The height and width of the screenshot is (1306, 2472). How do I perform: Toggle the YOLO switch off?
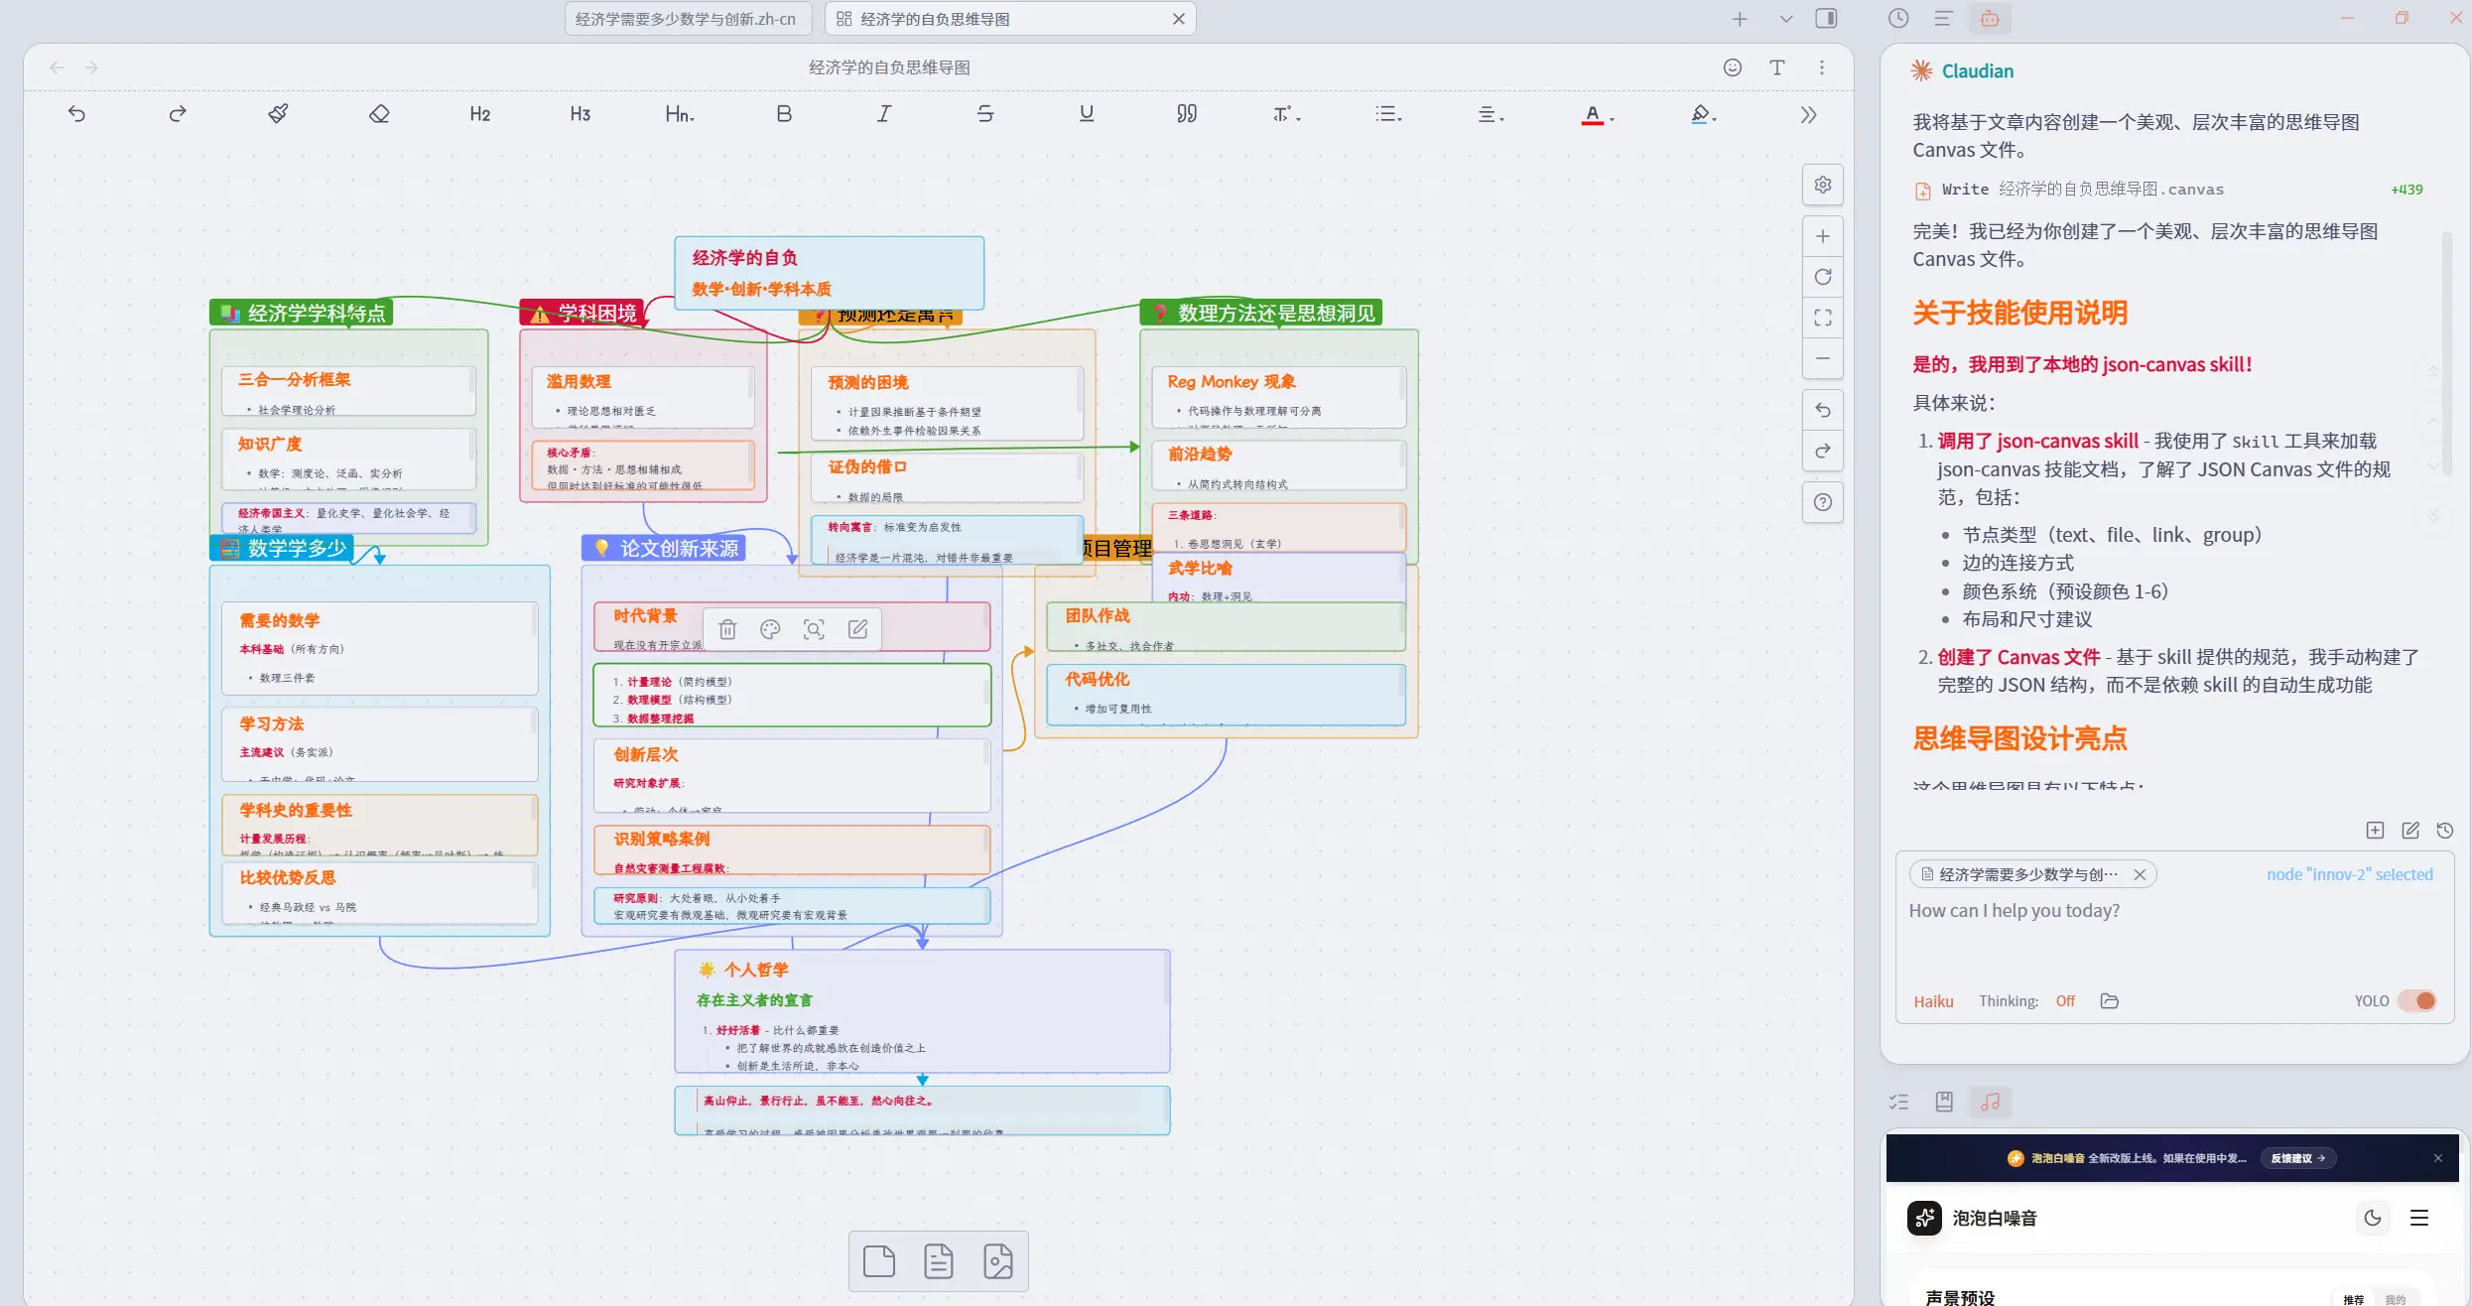coord(2417,1000)
